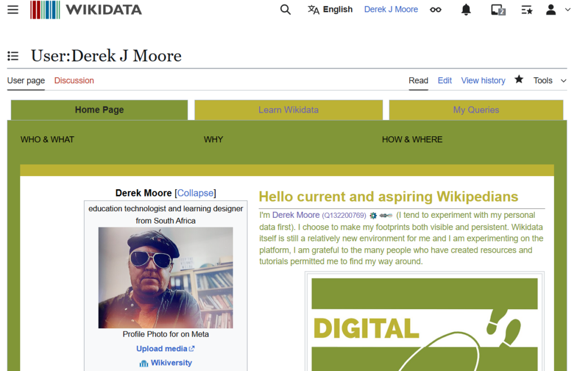The height and width of the screenshot is (371, 577).
Task: Select the Read tab
Action: pos(419,81)
